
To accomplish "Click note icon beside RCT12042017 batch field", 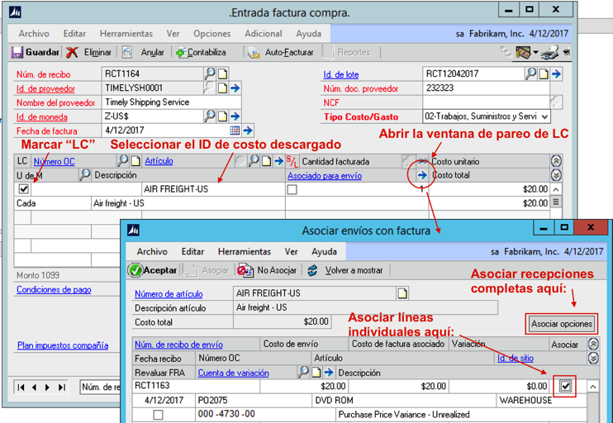I will click(544, 74).
